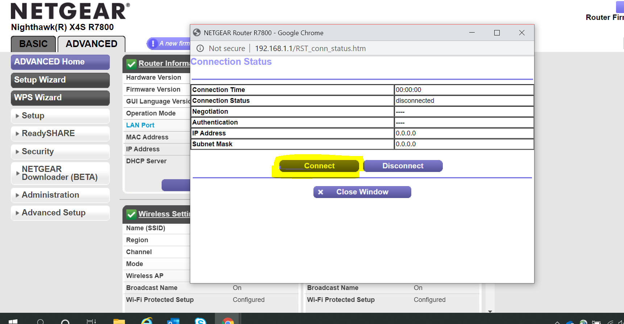Minimize the Connection Status popup window
The width and height of the screenshot is (624, 324).
[x=472, y=33]
